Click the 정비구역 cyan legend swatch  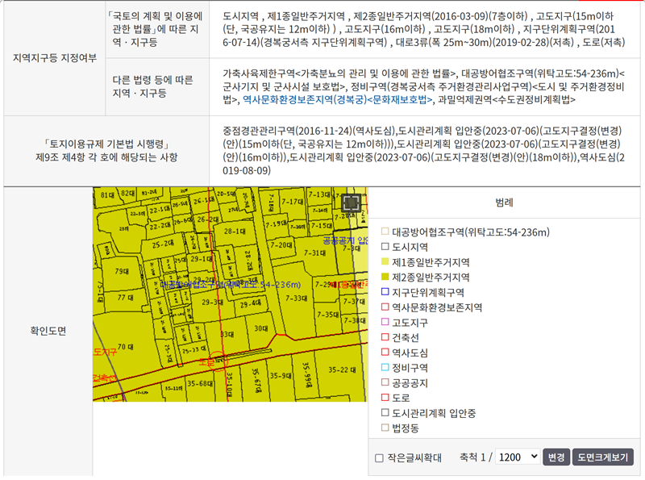click(385, 367)
